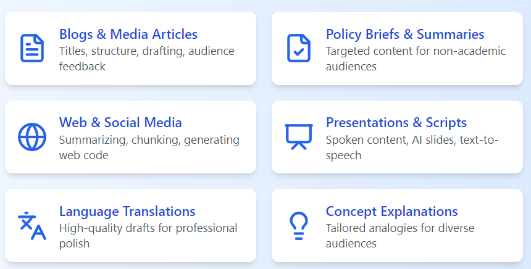Viewport: 531px width, 269px height.
Task: Click the document icon for Blogs & Media Articles
Action: coord(32,48)
